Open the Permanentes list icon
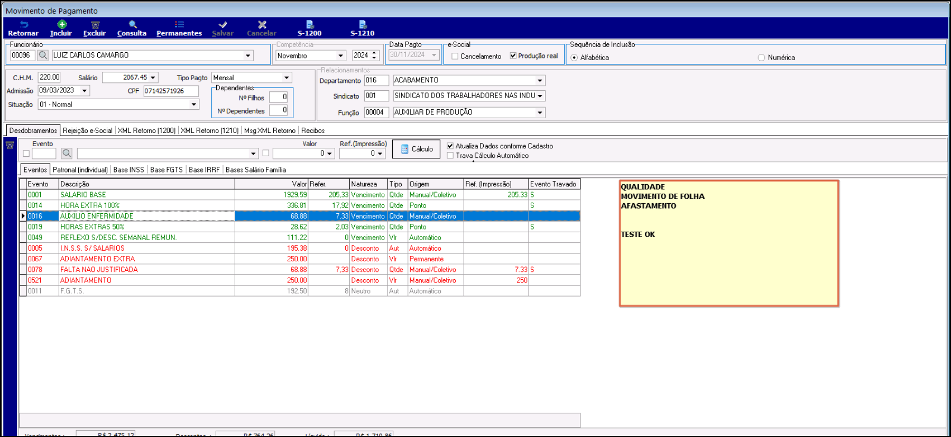Image resolution: width=951 pixels, height=437 pixels. point(179,24)
